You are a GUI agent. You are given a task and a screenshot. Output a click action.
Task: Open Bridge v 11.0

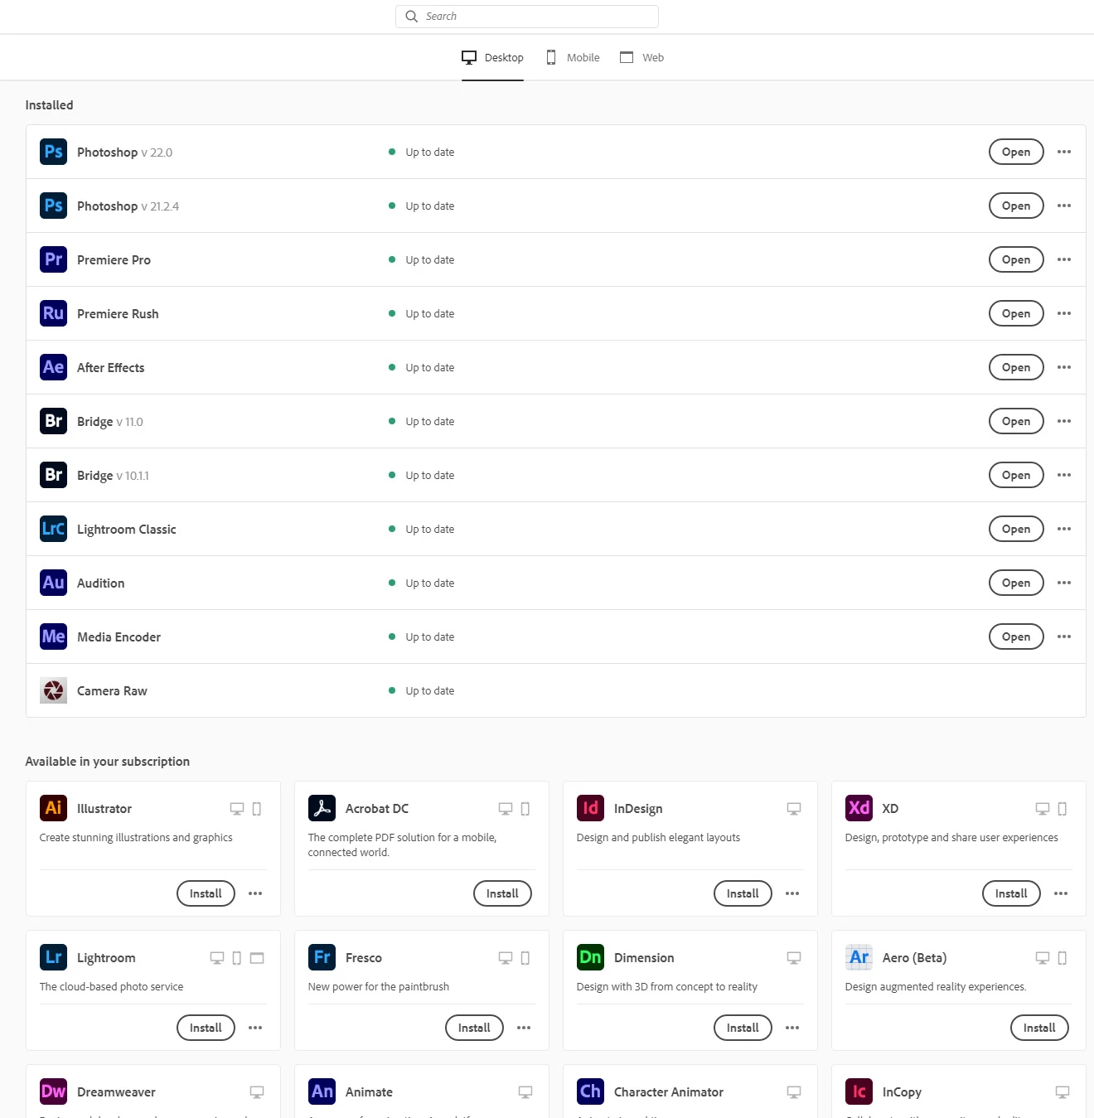(1016, 421)
